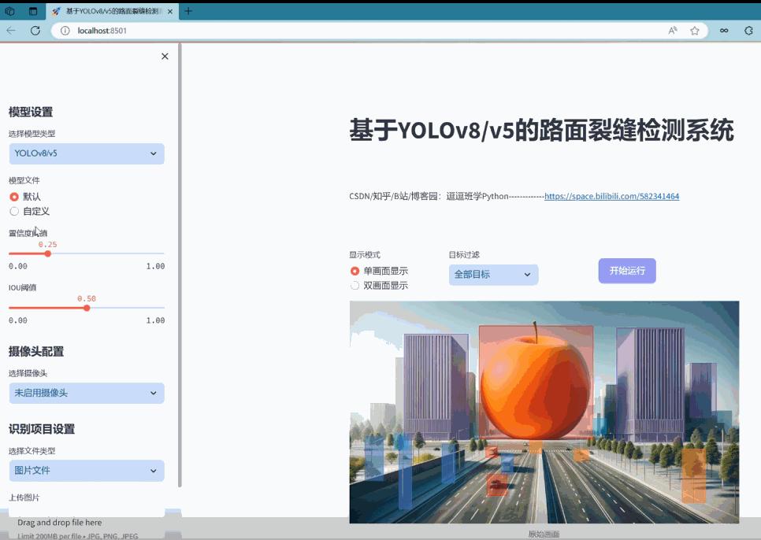Click the refresh icon to reload page
The height and width of the screenshot is (540, 761).
click(34, 30)
